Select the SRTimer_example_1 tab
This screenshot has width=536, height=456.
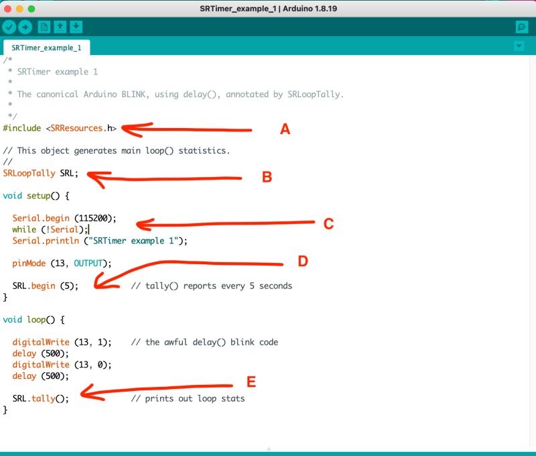(46, 48)
